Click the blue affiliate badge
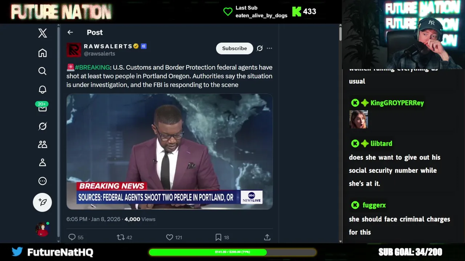The image size is (465, 261). coord(143,46)
